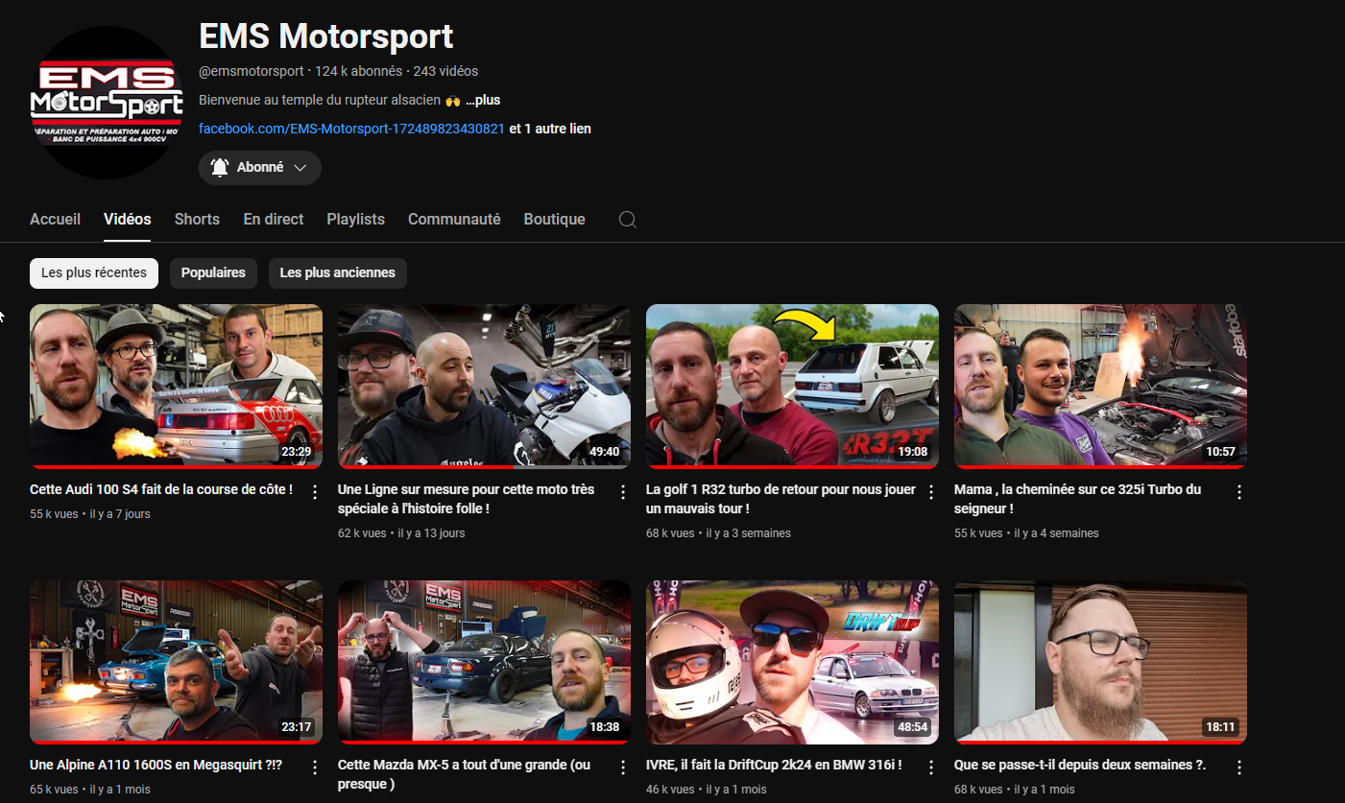The width and height of the screenshot is (1345, 803).
Task: Sort videos by 'Populaires' chip
Action: pyautogui.click(x=213, y=273)
